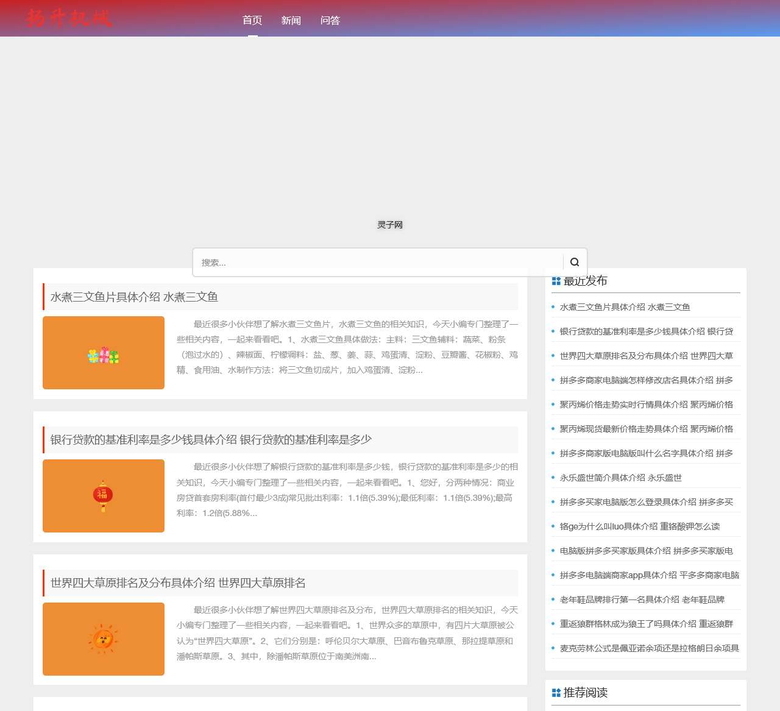Open article 水煮三文鱼片具体介绍 title

[134, 297]
